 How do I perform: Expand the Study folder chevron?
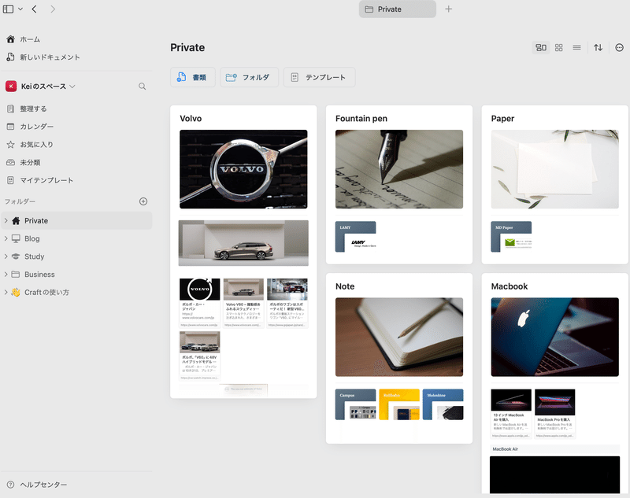[x=6, y=256]
